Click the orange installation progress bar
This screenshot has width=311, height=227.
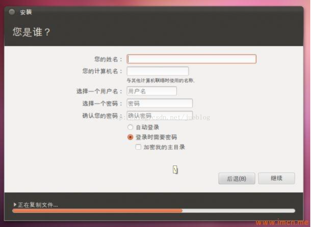(x=97, y=211)
